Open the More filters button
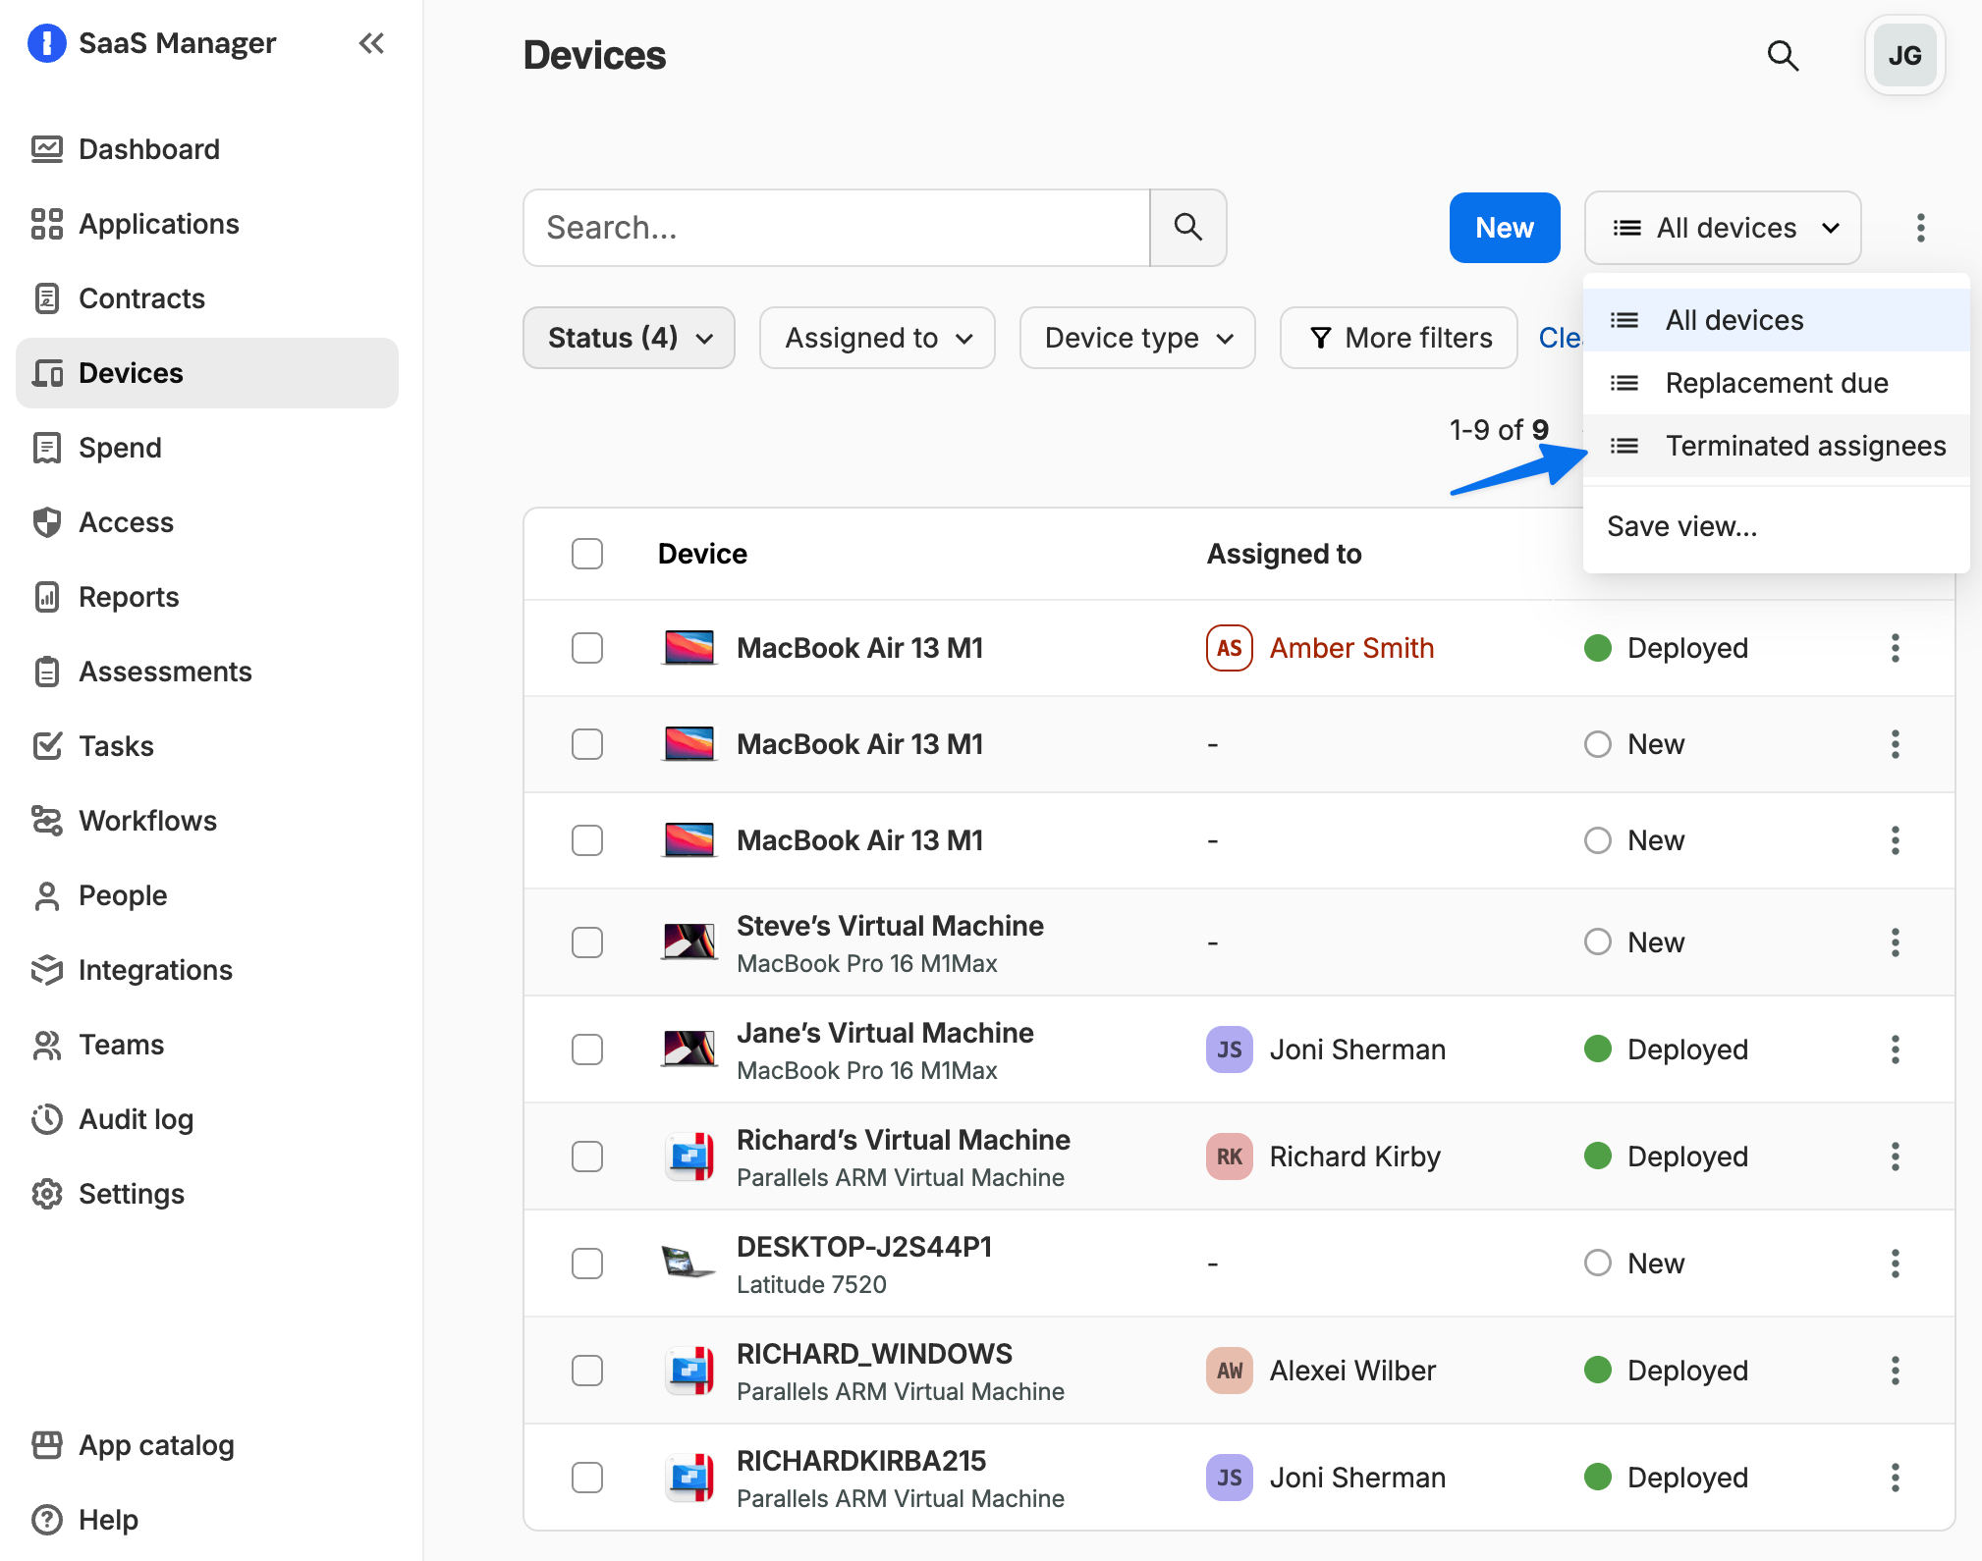This screenshot has height=1561, width=1982. [1399, 338]
